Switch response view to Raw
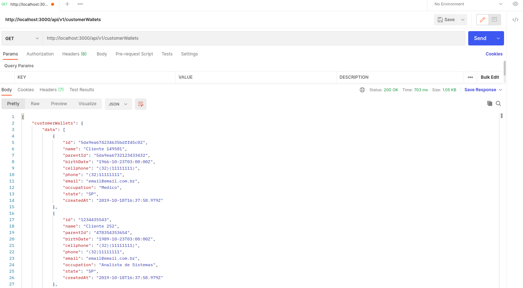Screen dimensions: 523x288 click(35, 104)
